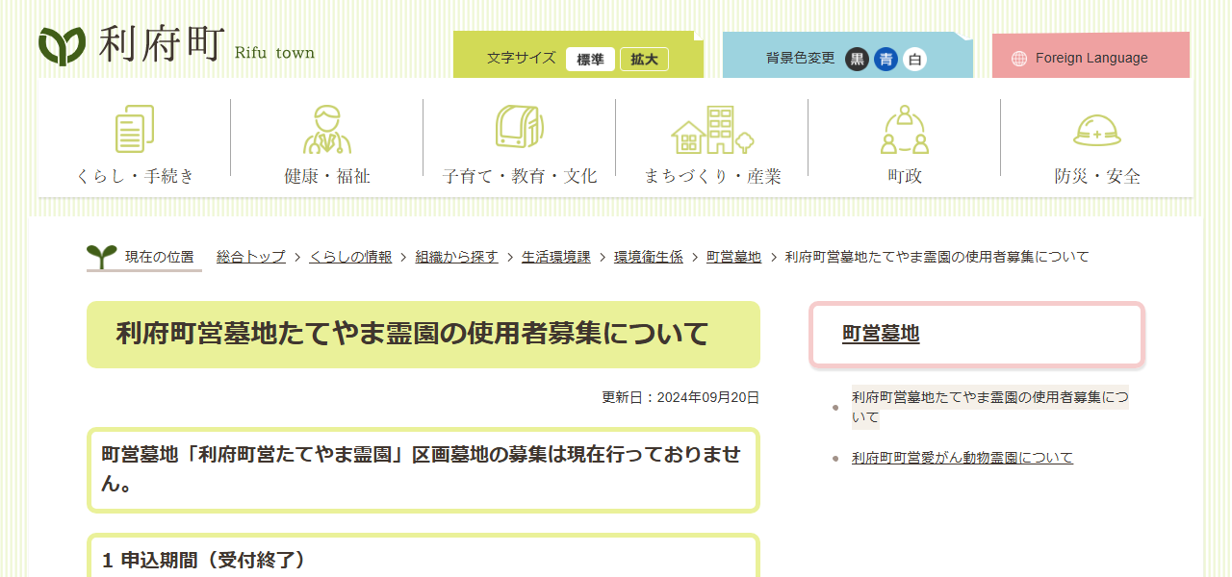
Task: Set text size to 標準
Action: pyautogui.click(x=590, y=59)
